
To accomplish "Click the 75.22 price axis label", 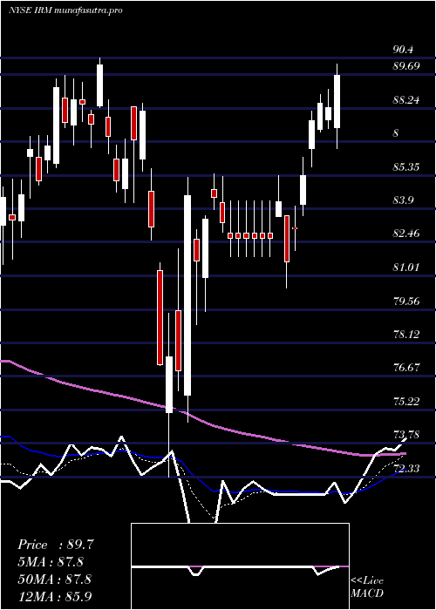I will click(x=406, y=402).
